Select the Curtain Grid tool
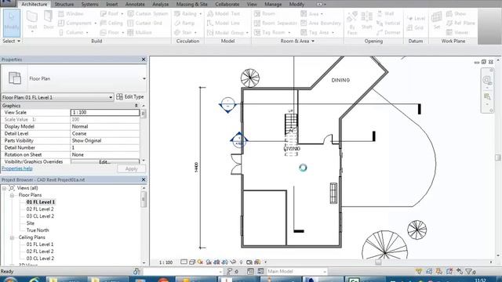Screen dimensions: 502x282 point(144,23)
